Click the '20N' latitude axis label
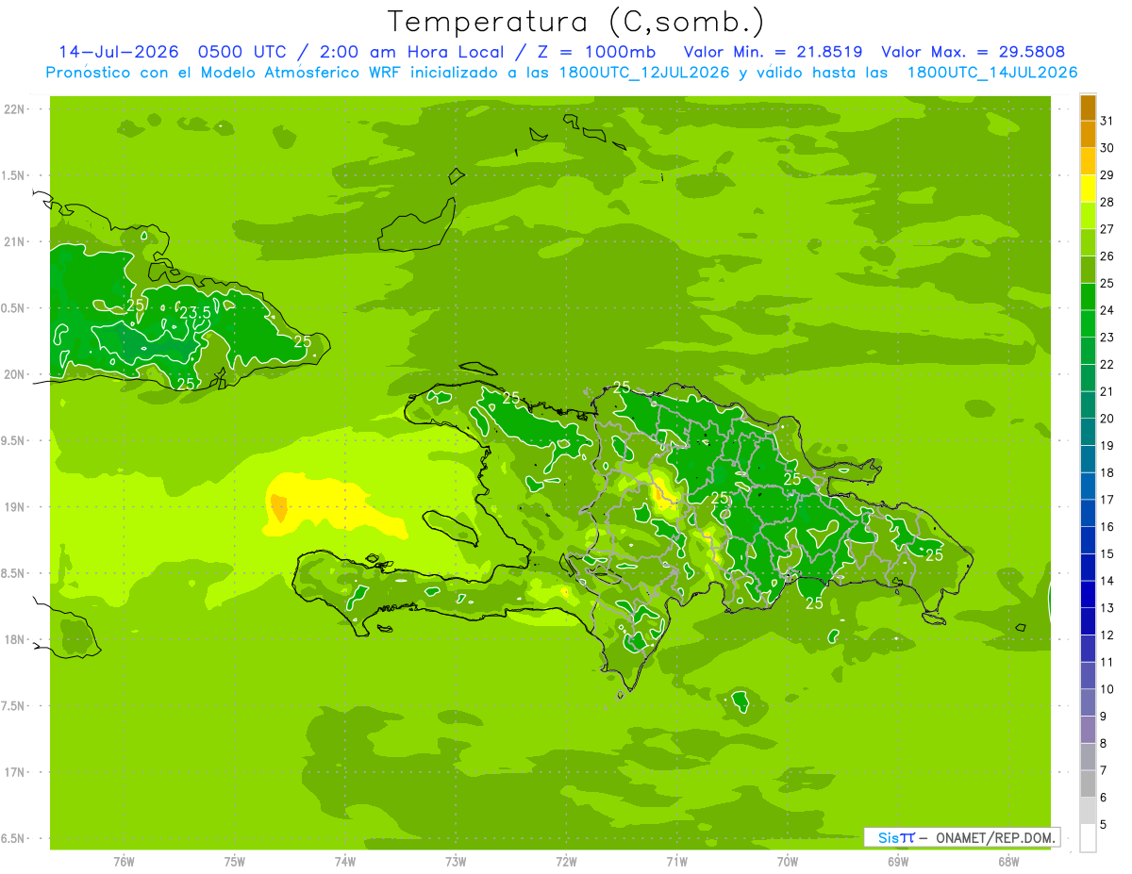This screenshot has width=1132, height=874. (14, 374)
